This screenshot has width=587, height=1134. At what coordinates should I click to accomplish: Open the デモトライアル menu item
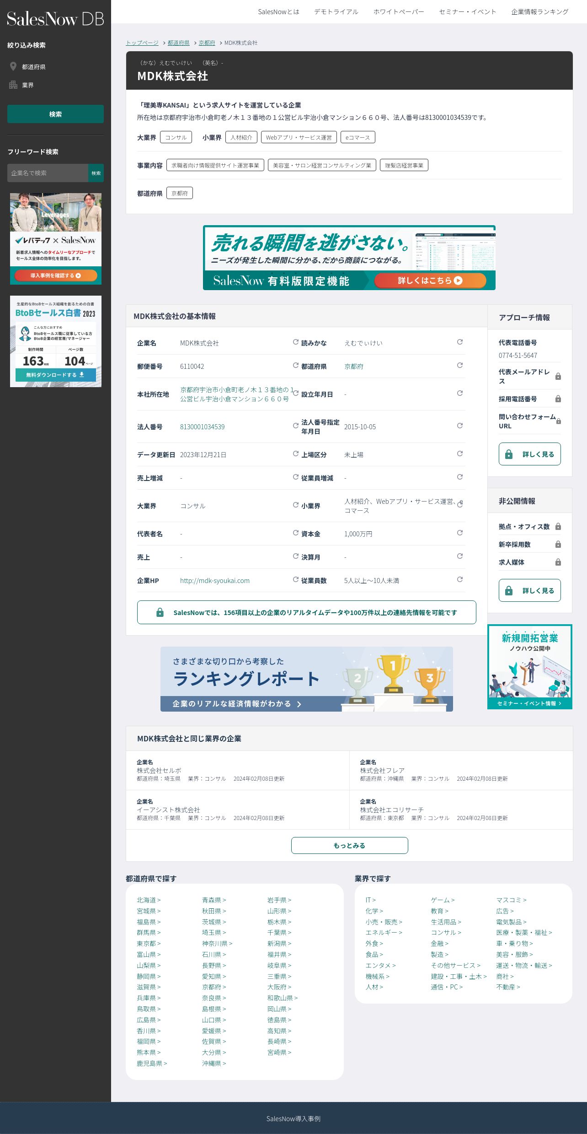coord(336,12)
